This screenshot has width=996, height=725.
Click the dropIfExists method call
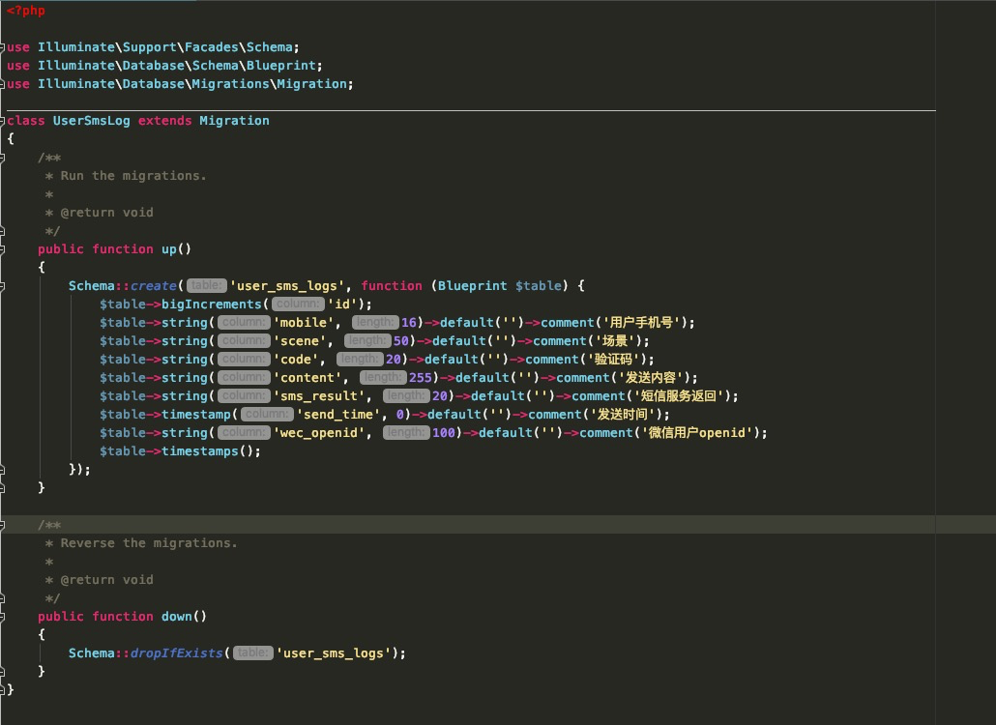click(176, 653)
